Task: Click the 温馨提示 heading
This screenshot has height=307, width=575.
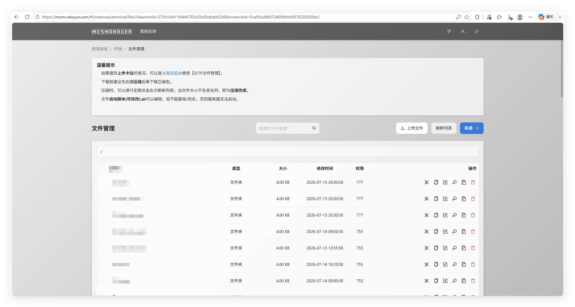Action: pyautogui.click(x=106, y=65)
